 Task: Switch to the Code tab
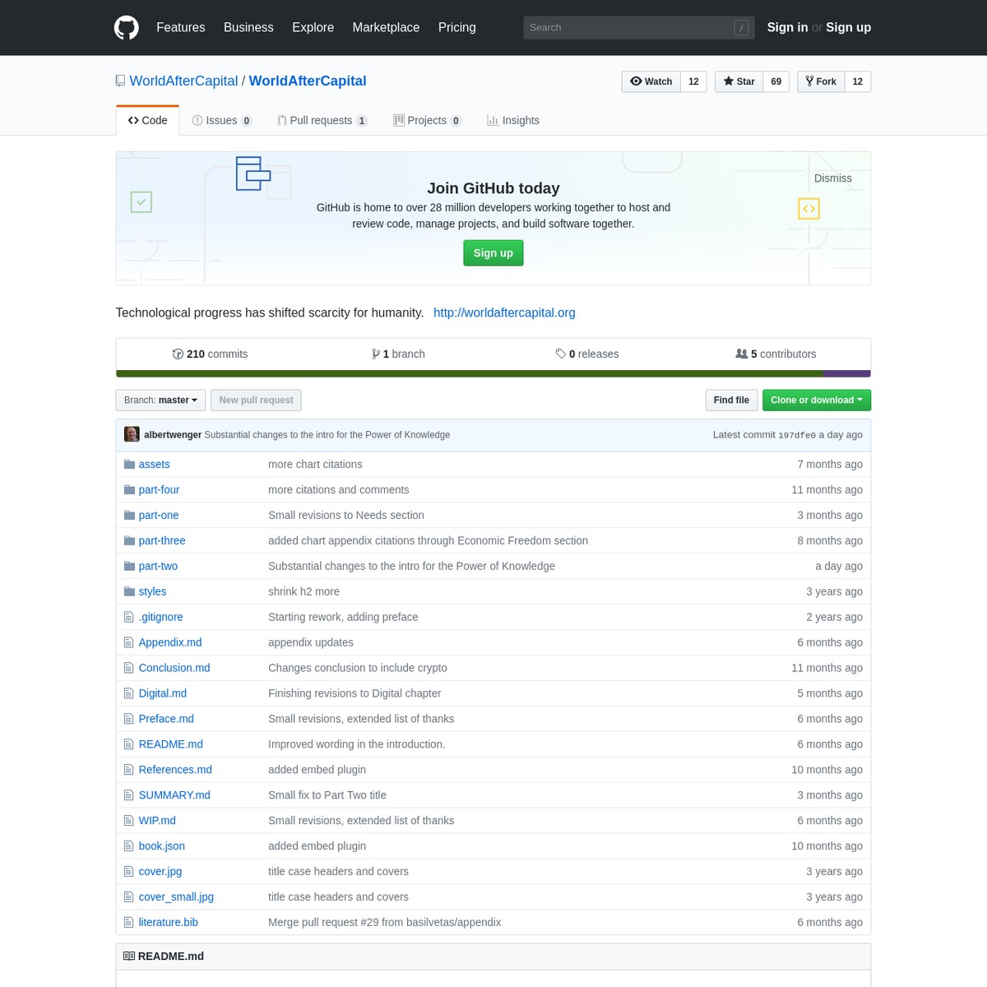(148, 120)
